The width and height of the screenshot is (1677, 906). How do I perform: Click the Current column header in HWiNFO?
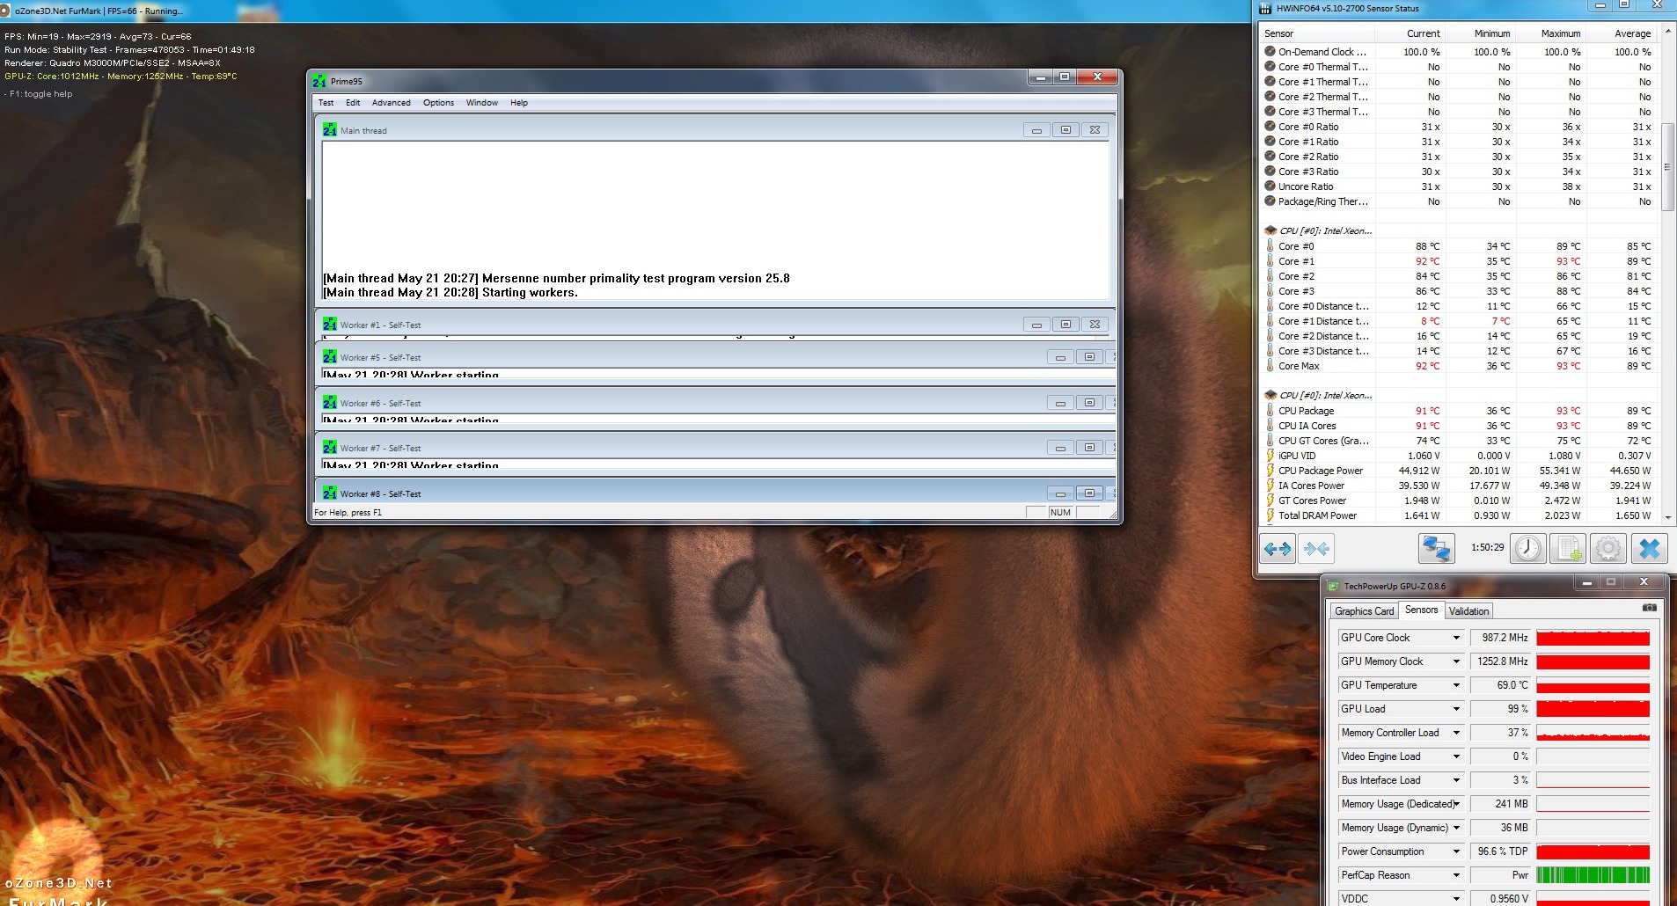pos(1410,33)
